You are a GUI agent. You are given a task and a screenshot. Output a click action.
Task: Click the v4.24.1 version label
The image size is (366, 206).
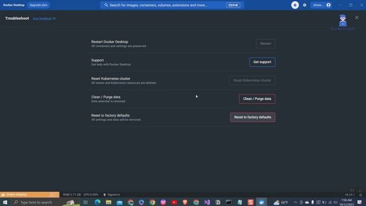pos(349,195)
